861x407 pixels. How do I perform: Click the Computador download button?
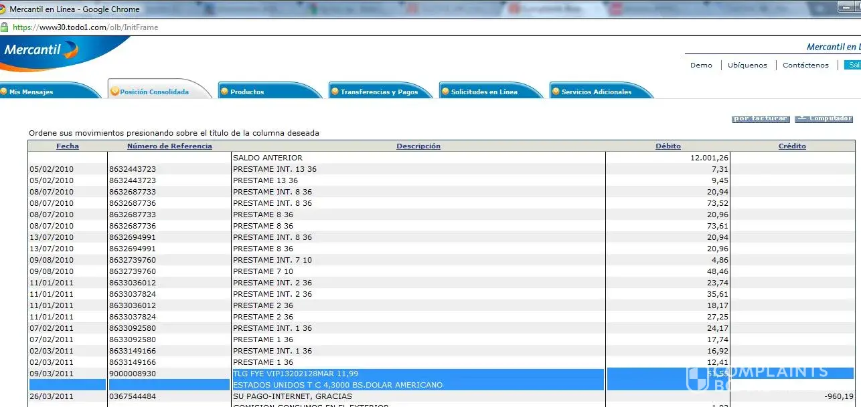(x=824, y=118)
